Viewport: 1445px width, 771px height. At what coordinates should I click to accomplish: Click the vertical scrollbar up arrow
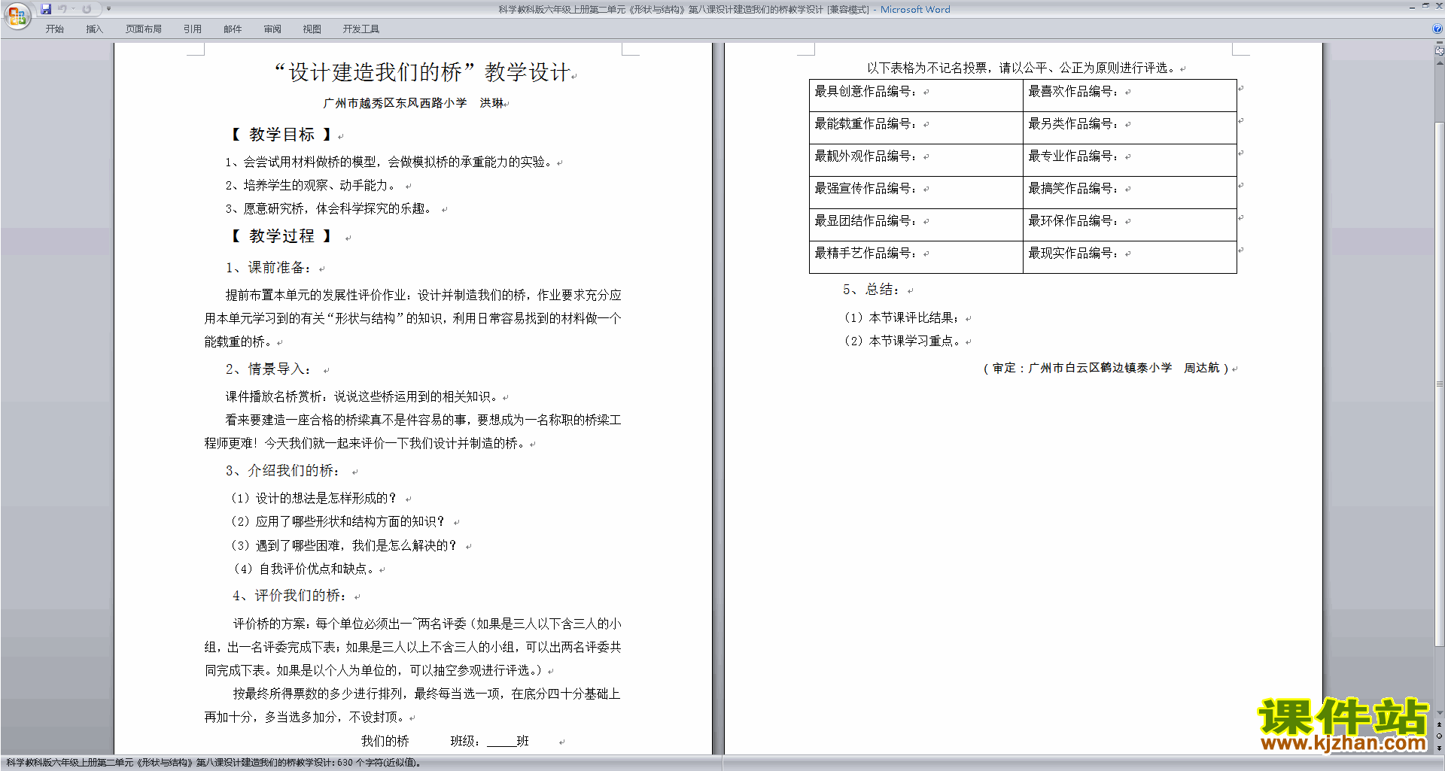tap(1439, 62)
